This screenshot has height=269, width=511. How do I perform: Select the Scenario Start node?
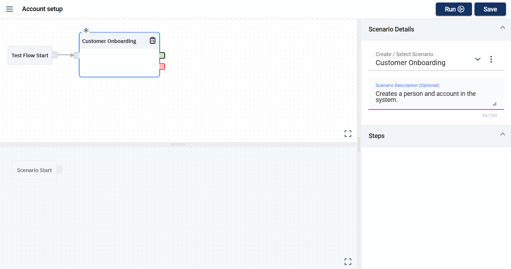pos(34,170)
